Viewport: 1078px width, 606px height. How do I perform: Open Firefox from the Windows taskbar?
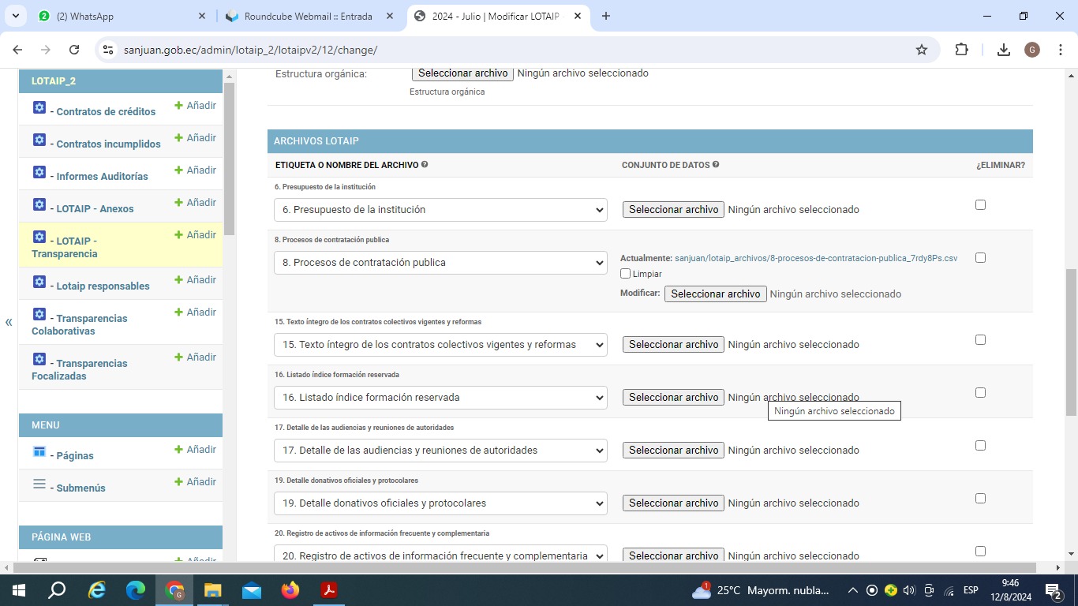290,590
